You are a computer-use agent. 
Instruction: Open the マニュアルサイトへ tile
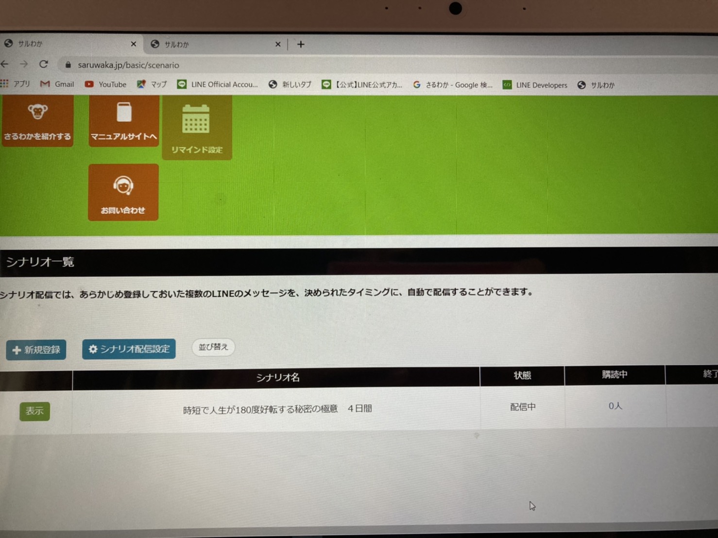point(124,121)
